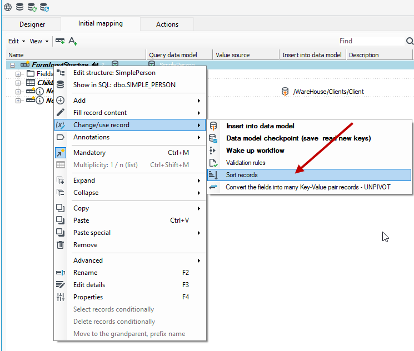Click the database with green refresh icon
This screenshot has height=351, width=414.
pos(32,7)
